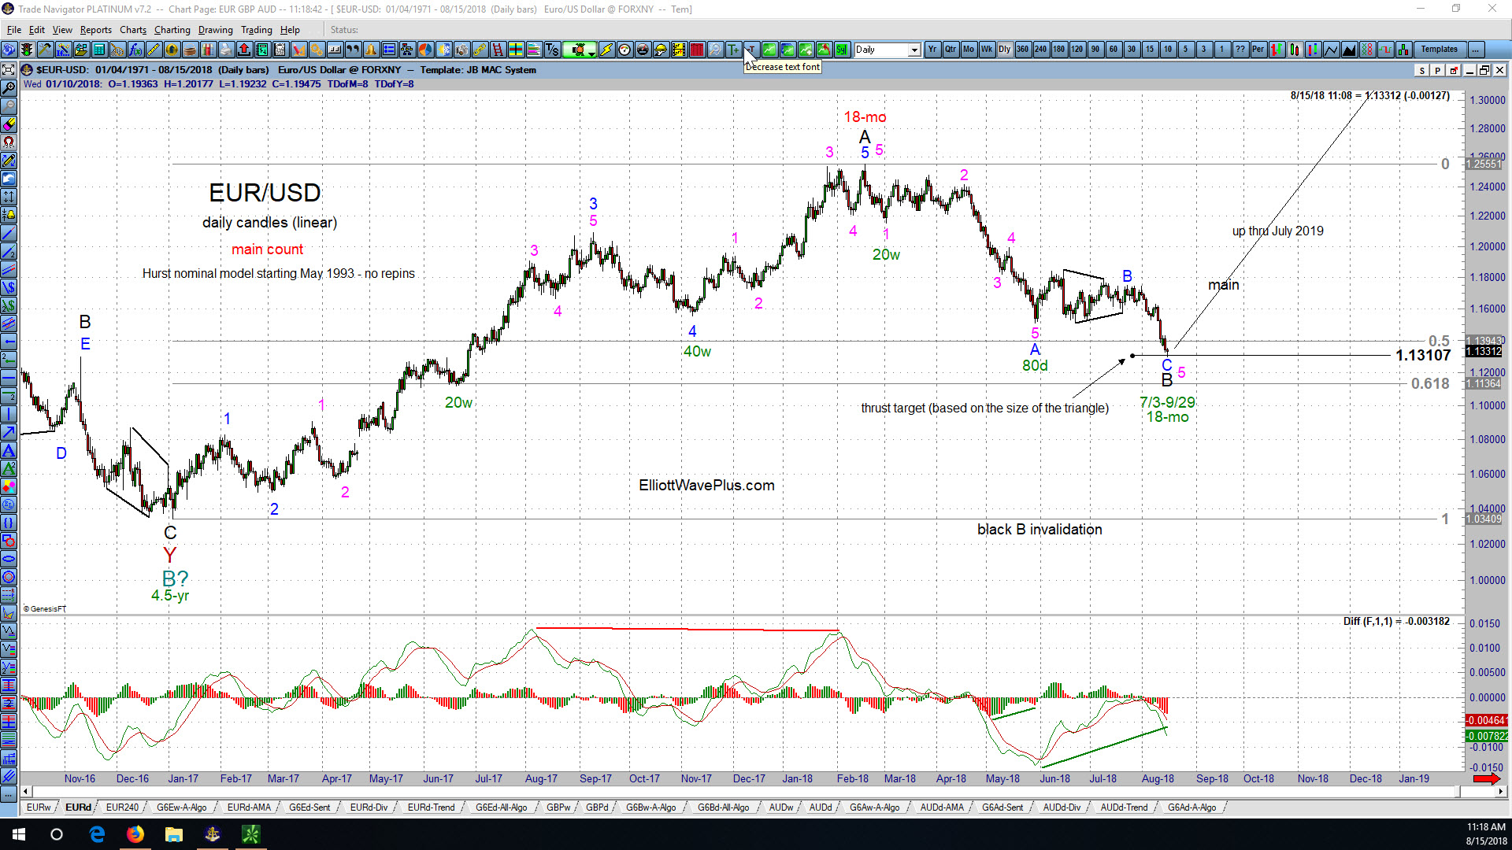Toggle the line chart style button
Viewport: 1512px width, 850px height.
click(1331, 50)
